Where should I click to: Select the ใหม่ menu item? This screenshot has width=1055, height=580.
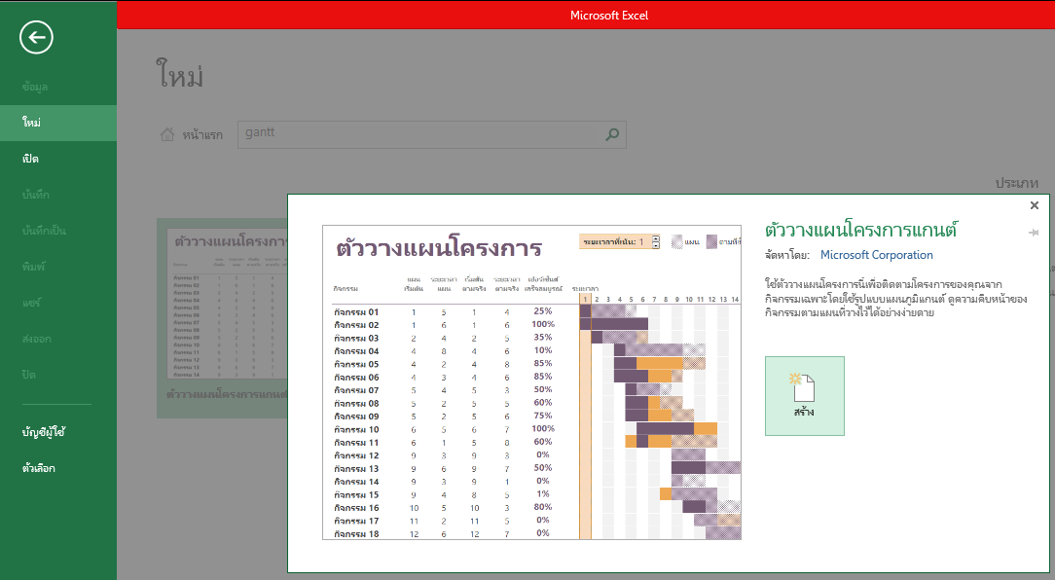pos(57,123)
